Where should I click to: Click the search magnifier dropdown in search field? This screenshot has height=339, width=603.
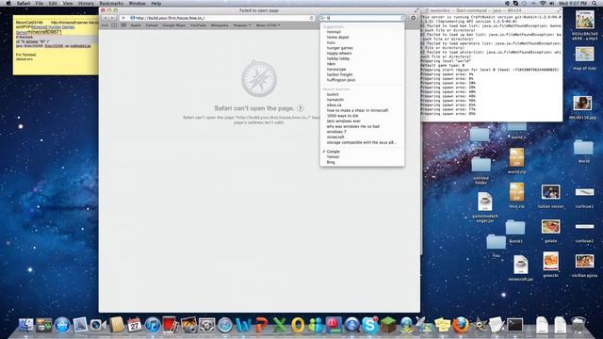322,18
